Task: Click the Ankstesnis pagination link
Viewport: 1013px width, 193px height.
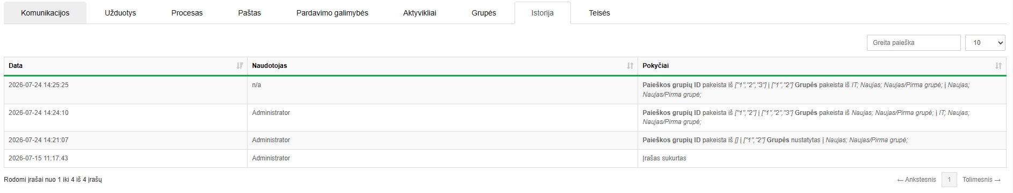Action: click(x=917, y=180)
